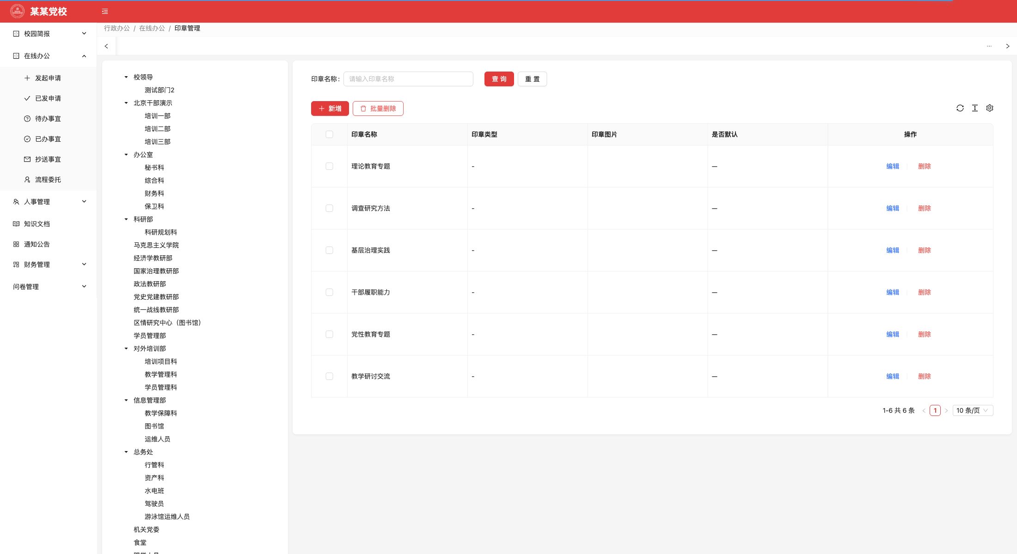Image resolution: width=1017 pixels, height=554 pixels.
Task: Open the tab more-options ellipsis
Action: 989,46
